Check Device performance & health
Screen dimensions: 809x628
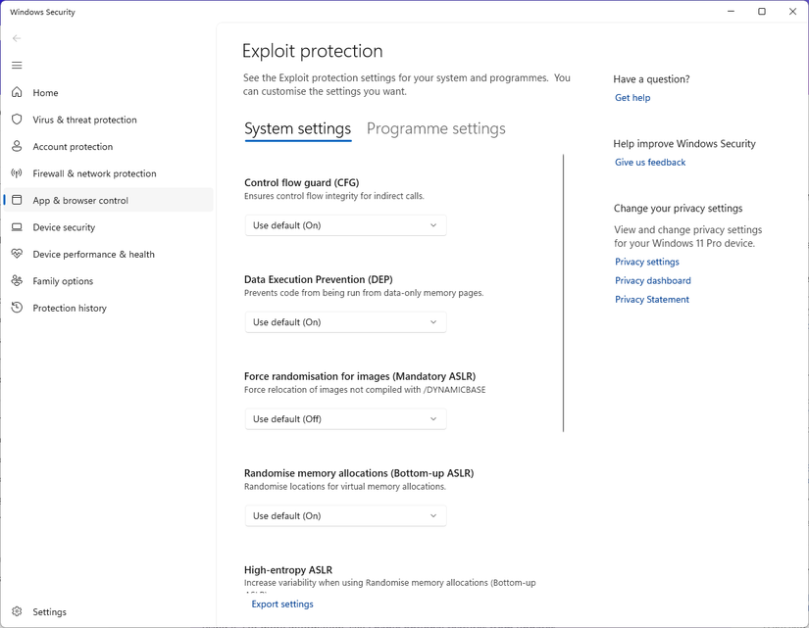[x=94, y=254]
